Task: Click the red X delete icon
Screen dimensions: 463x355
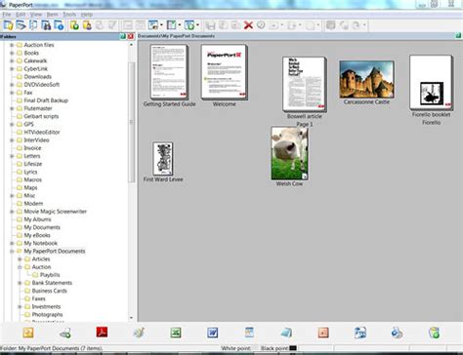Action: click(248, 25)
